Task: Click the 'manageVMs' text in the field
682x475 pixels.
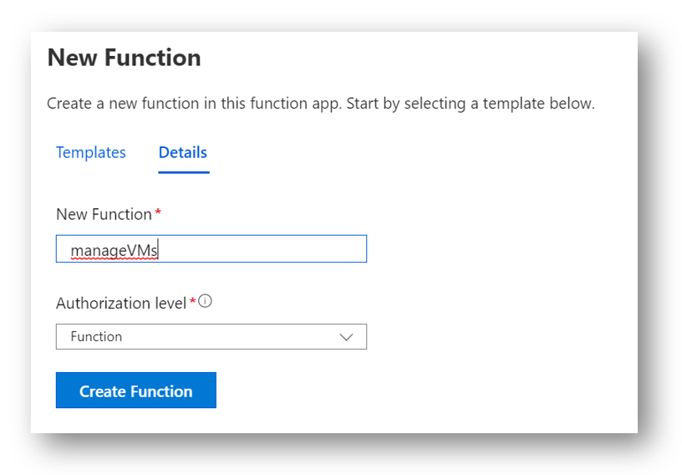Action: [114, 250]
